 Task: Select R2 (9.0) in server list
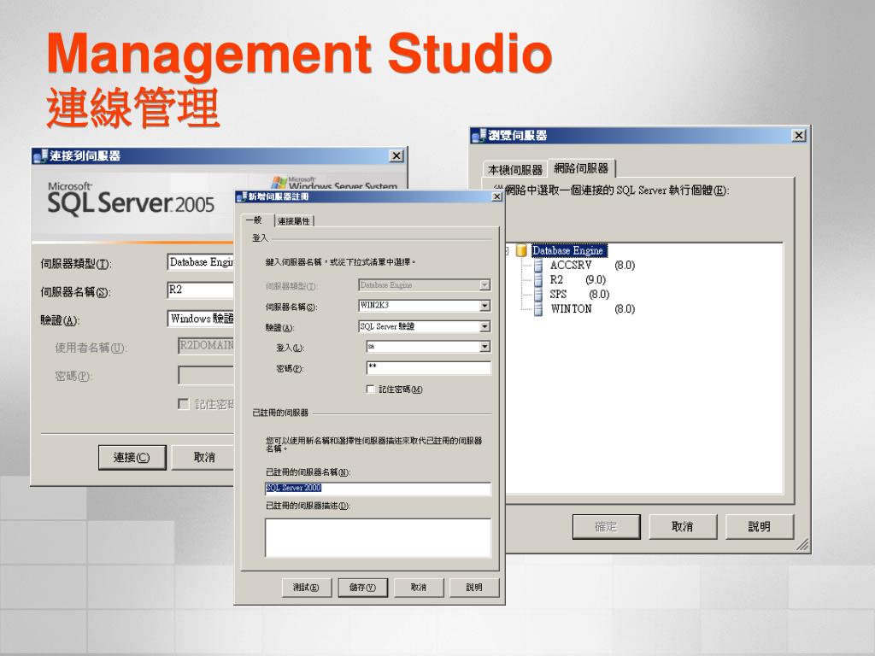[578, 280]
